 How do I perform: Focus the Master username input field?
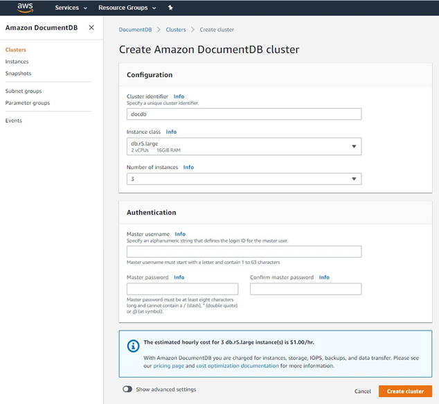point(244,252)
